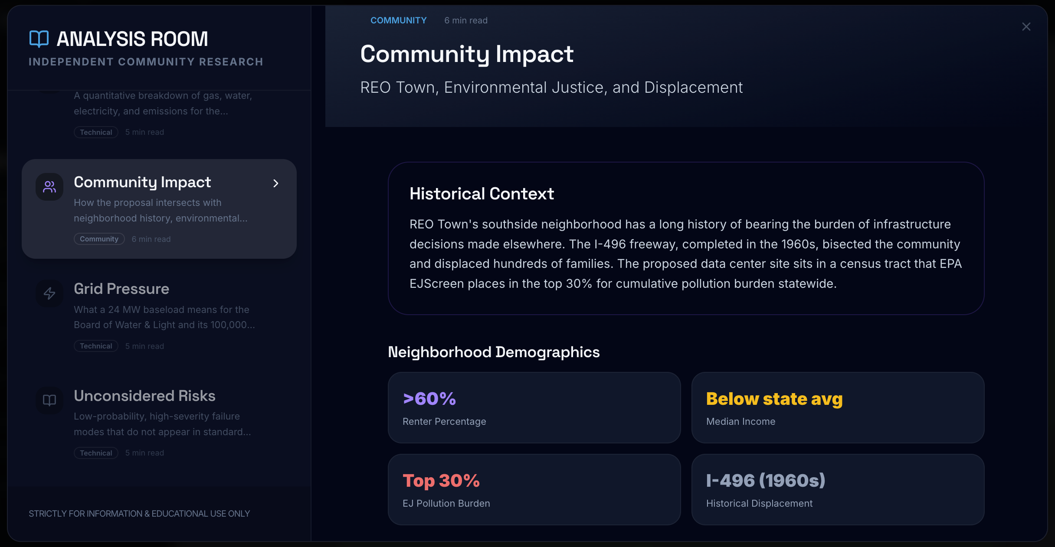1055x547 pixels.
Task: Select the Renter Percentage stat card
Action: point(534,408)
